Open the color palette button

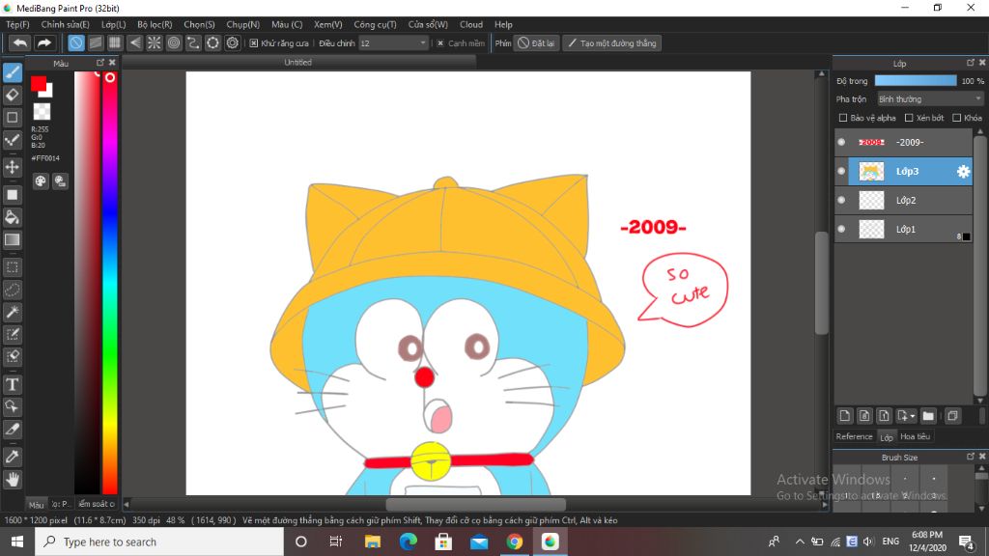[41, 181]
